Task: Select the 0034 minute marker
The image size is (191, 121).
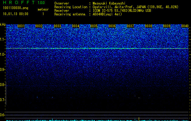Action: click(x=76, y=26)
